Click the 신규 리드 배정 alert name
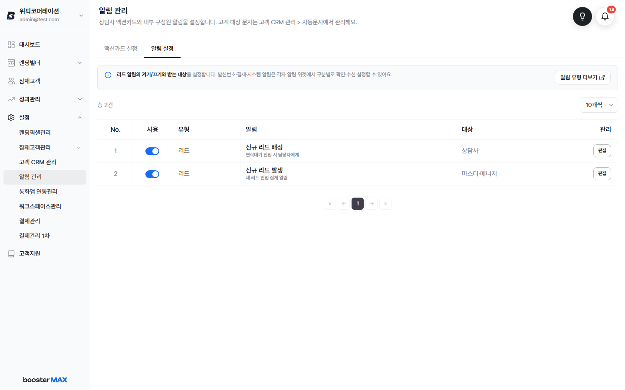Viewport: 625px width, 390px height. click(x=264, y=147)
